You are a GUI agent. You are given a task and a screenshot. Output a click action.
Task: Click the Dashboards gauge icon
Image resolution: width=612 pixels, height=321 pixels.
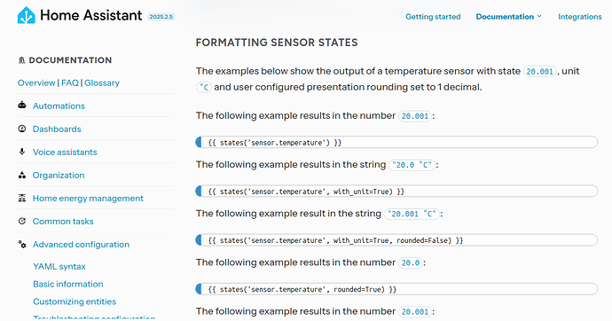pyautogui.click(x=22, y=129)
